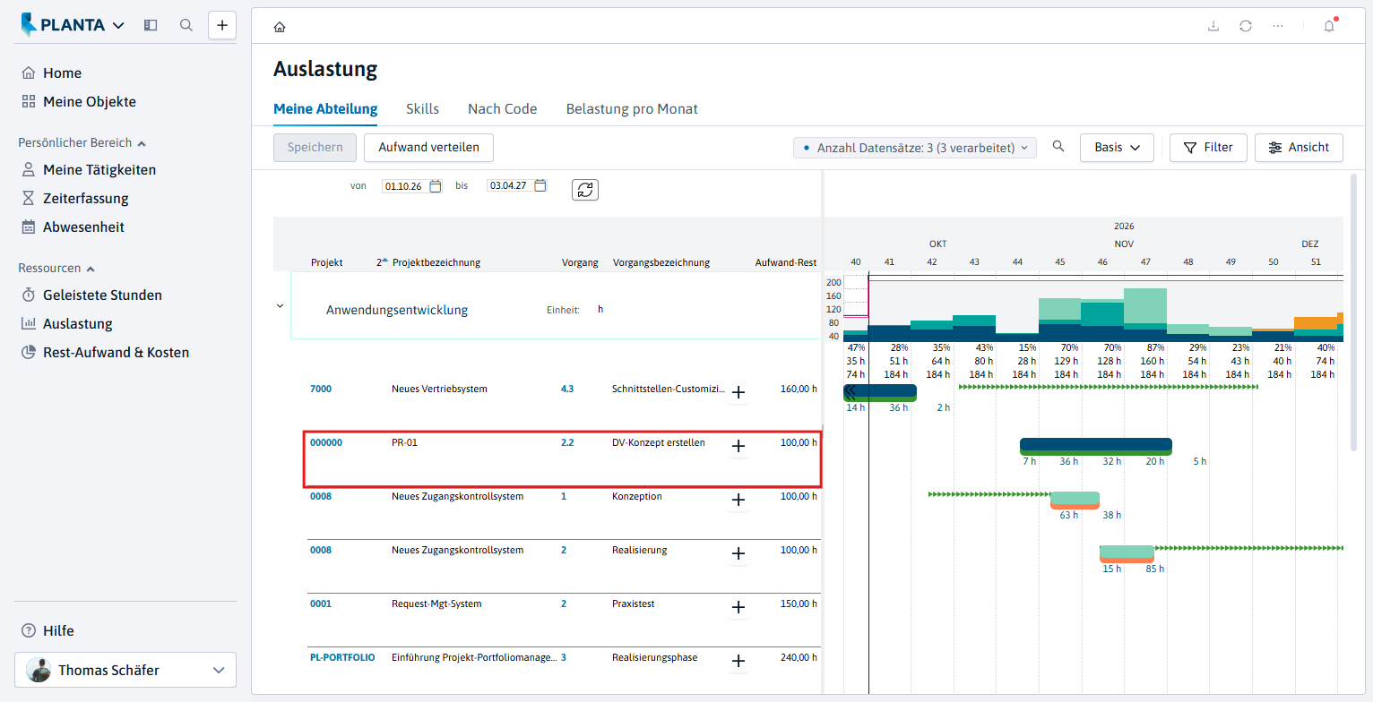Viewport: 1373px width, 702px height.
Task: Click the Aufwand verteilen button
Action: (428, 148)
